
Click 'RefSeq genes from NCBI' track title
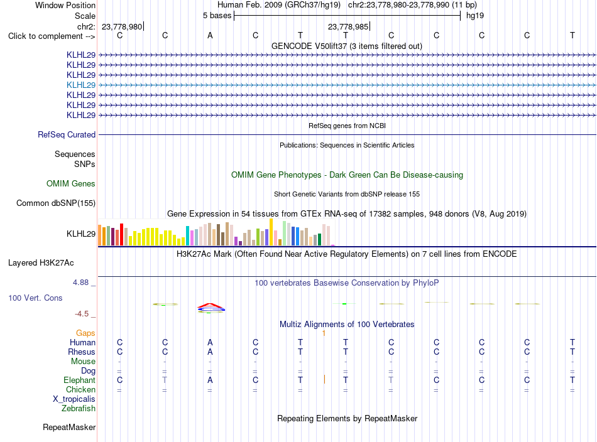[x=347, y=126]
